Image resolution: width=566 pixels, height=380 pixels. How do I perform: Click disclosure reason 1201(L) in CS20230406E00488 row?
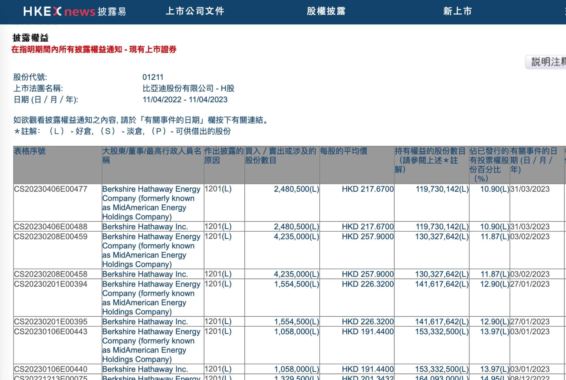pyautogui.click(x=218, y=226)
